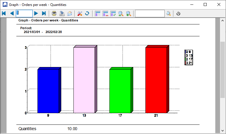
Task: Click the report heading 'Graph - Orders per week - Quantities'
Action: click(48, 20)
